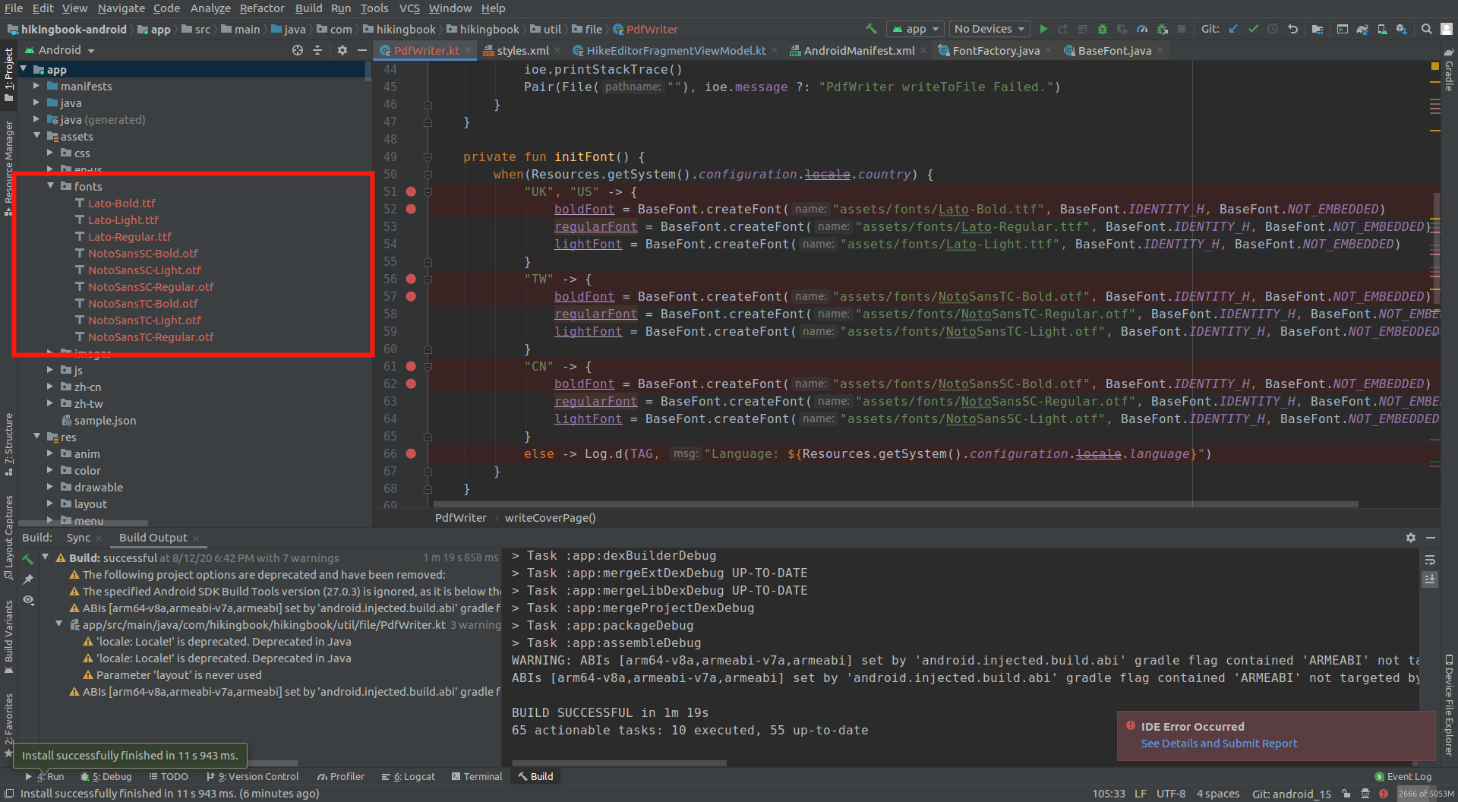
Task: Update project using the blue Git arrow icon
Action: point(1232,29)
